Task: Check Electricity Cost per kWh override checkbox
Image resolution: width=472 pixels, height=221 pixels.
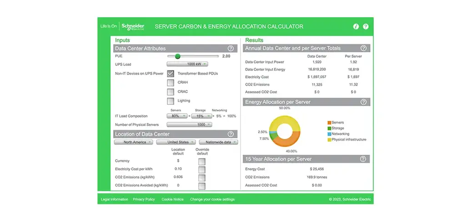Action: point(202,170)
